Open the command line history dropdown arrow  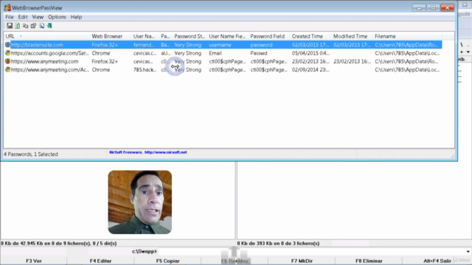pos(468,252)
